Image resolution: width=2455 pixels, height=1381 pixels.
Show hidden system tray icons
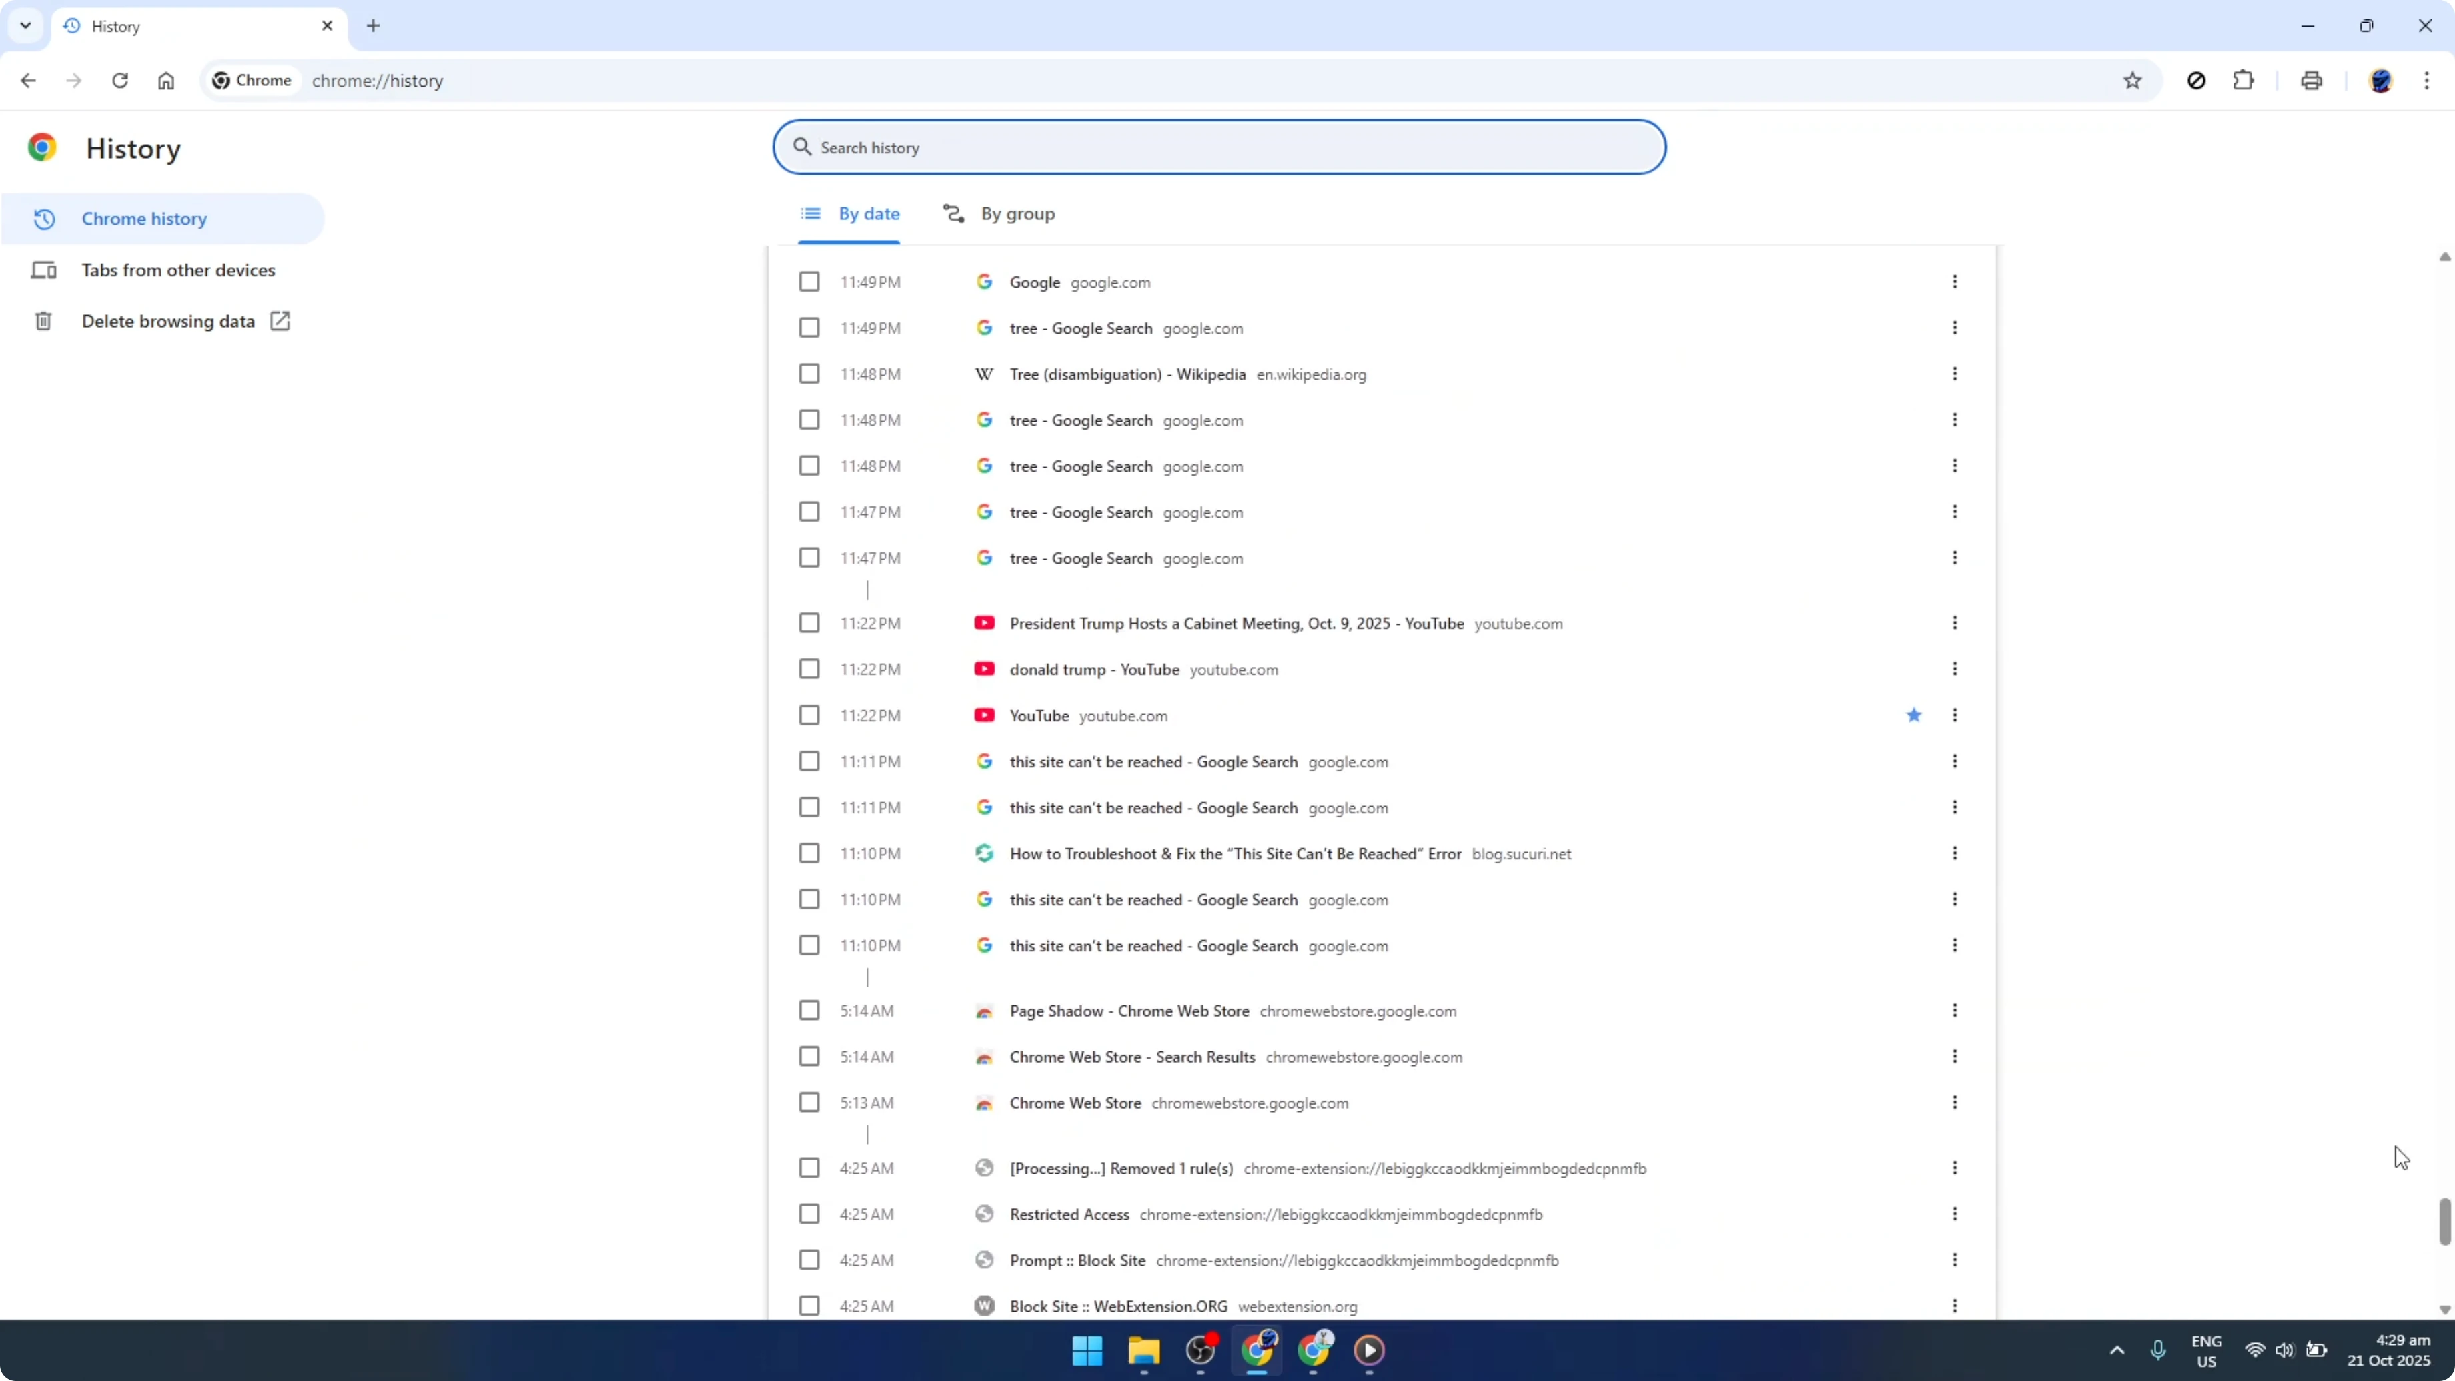2117,1350
